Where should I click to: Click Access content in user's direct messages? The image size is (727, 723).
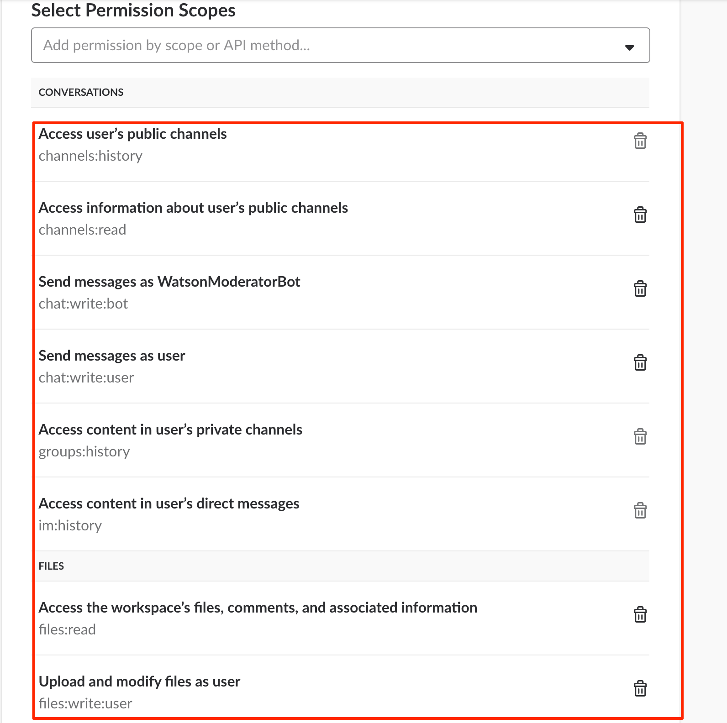coord(169,503)
